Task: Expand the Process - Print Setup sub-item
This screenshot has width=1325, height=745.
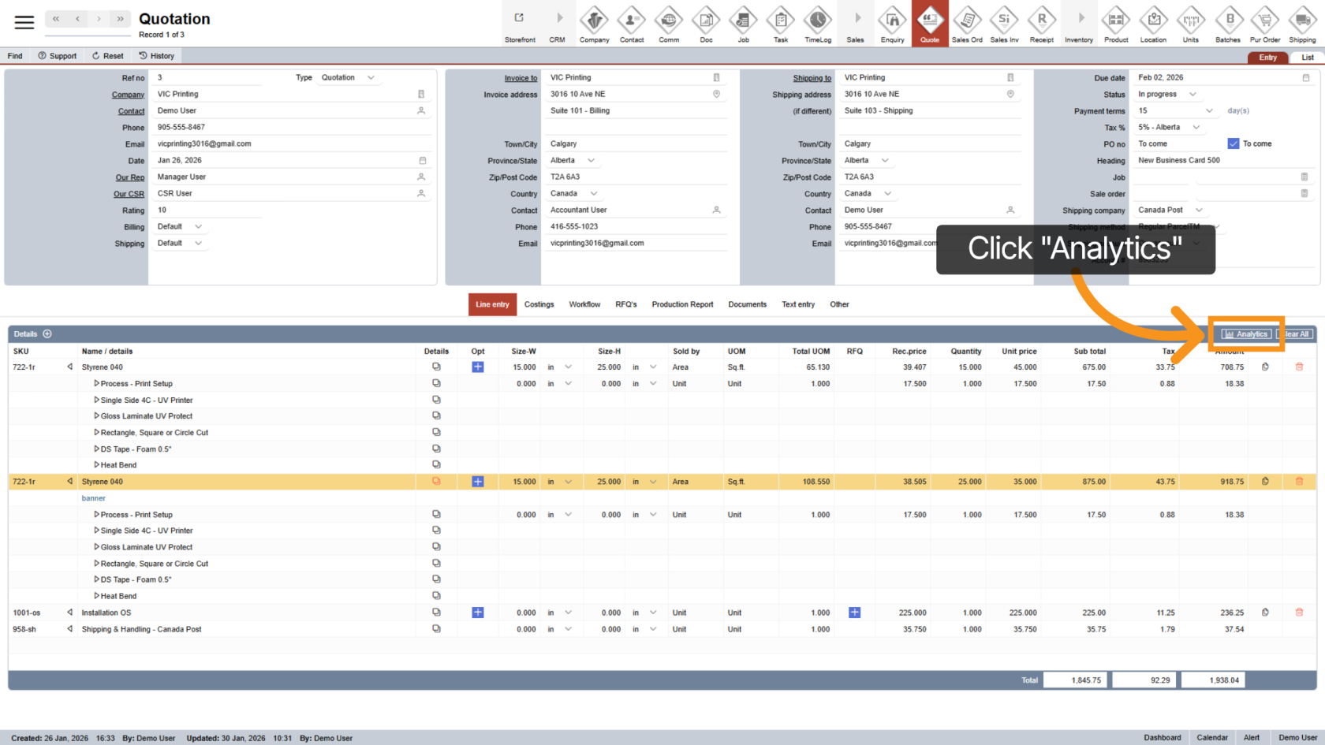Action: pos(96,384)
